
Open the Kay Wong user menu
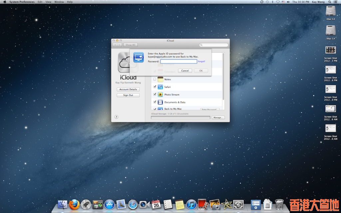pyautogui.click(x=318, y=2)
